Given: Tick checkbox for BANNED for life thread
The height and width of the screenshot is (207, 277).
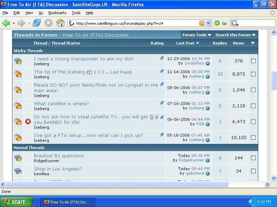Looking at the screenshot, I should coord(253,122).
